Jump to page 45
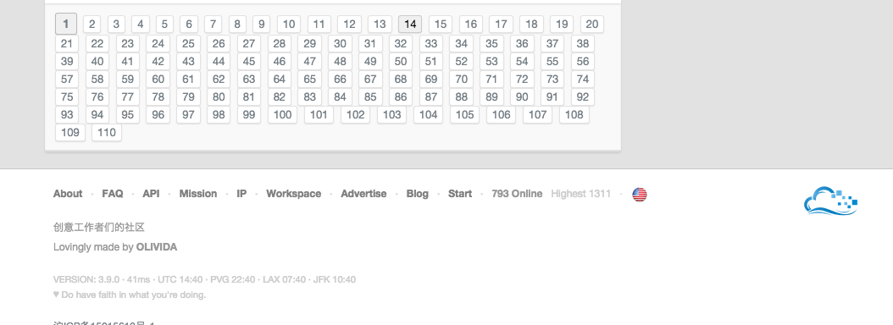This screenshot has width=893, height=325. (x=249, y=62)
